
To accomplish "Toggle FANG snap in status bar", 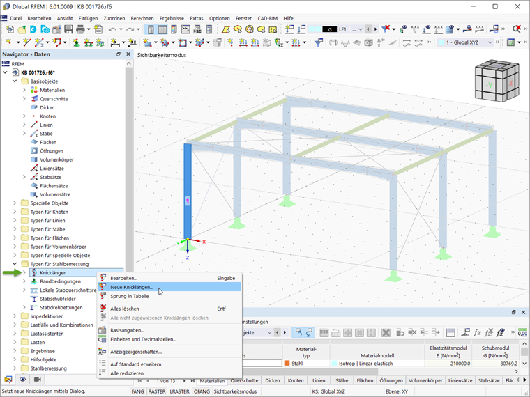I will coord(137,391).
